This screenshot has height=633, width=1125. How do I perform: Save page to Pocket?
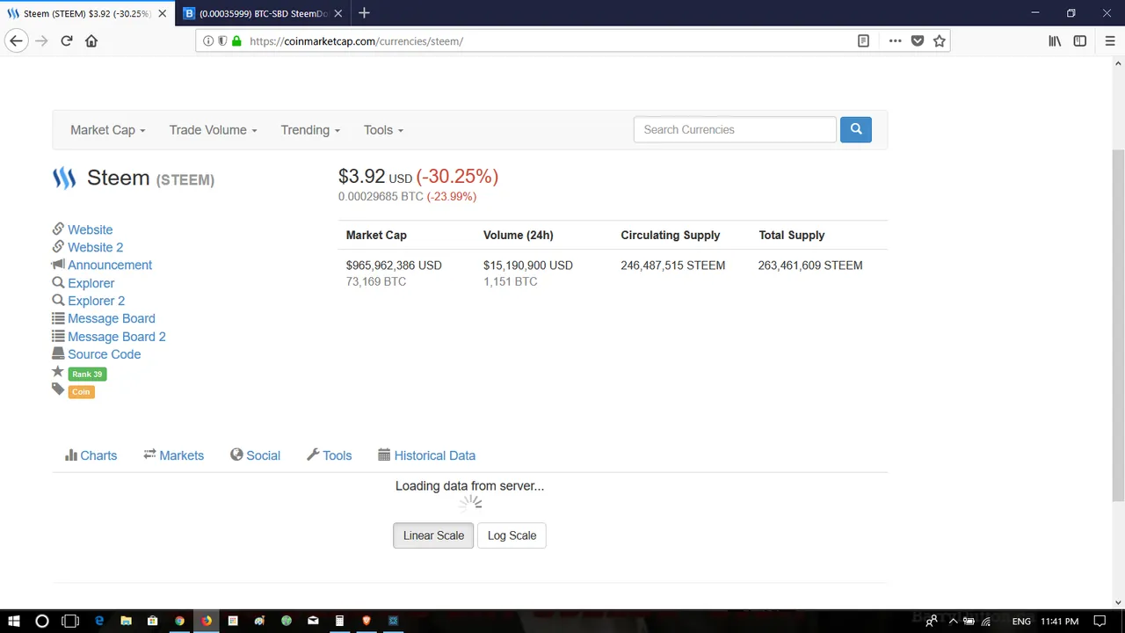(x=917, y=40)
